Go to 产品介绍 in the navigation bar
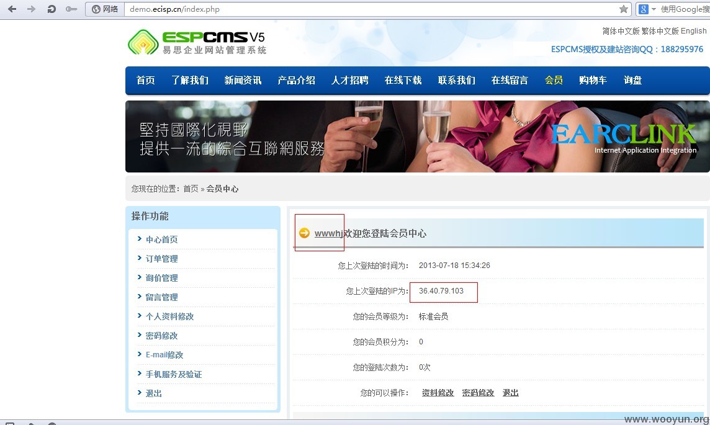710x425 pixels. (x=296, y=80)
